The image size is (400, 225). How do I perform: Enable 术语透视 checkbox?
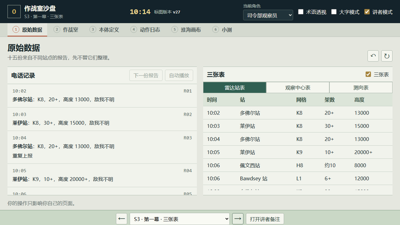pyautogui.click(x=301, y=12)
